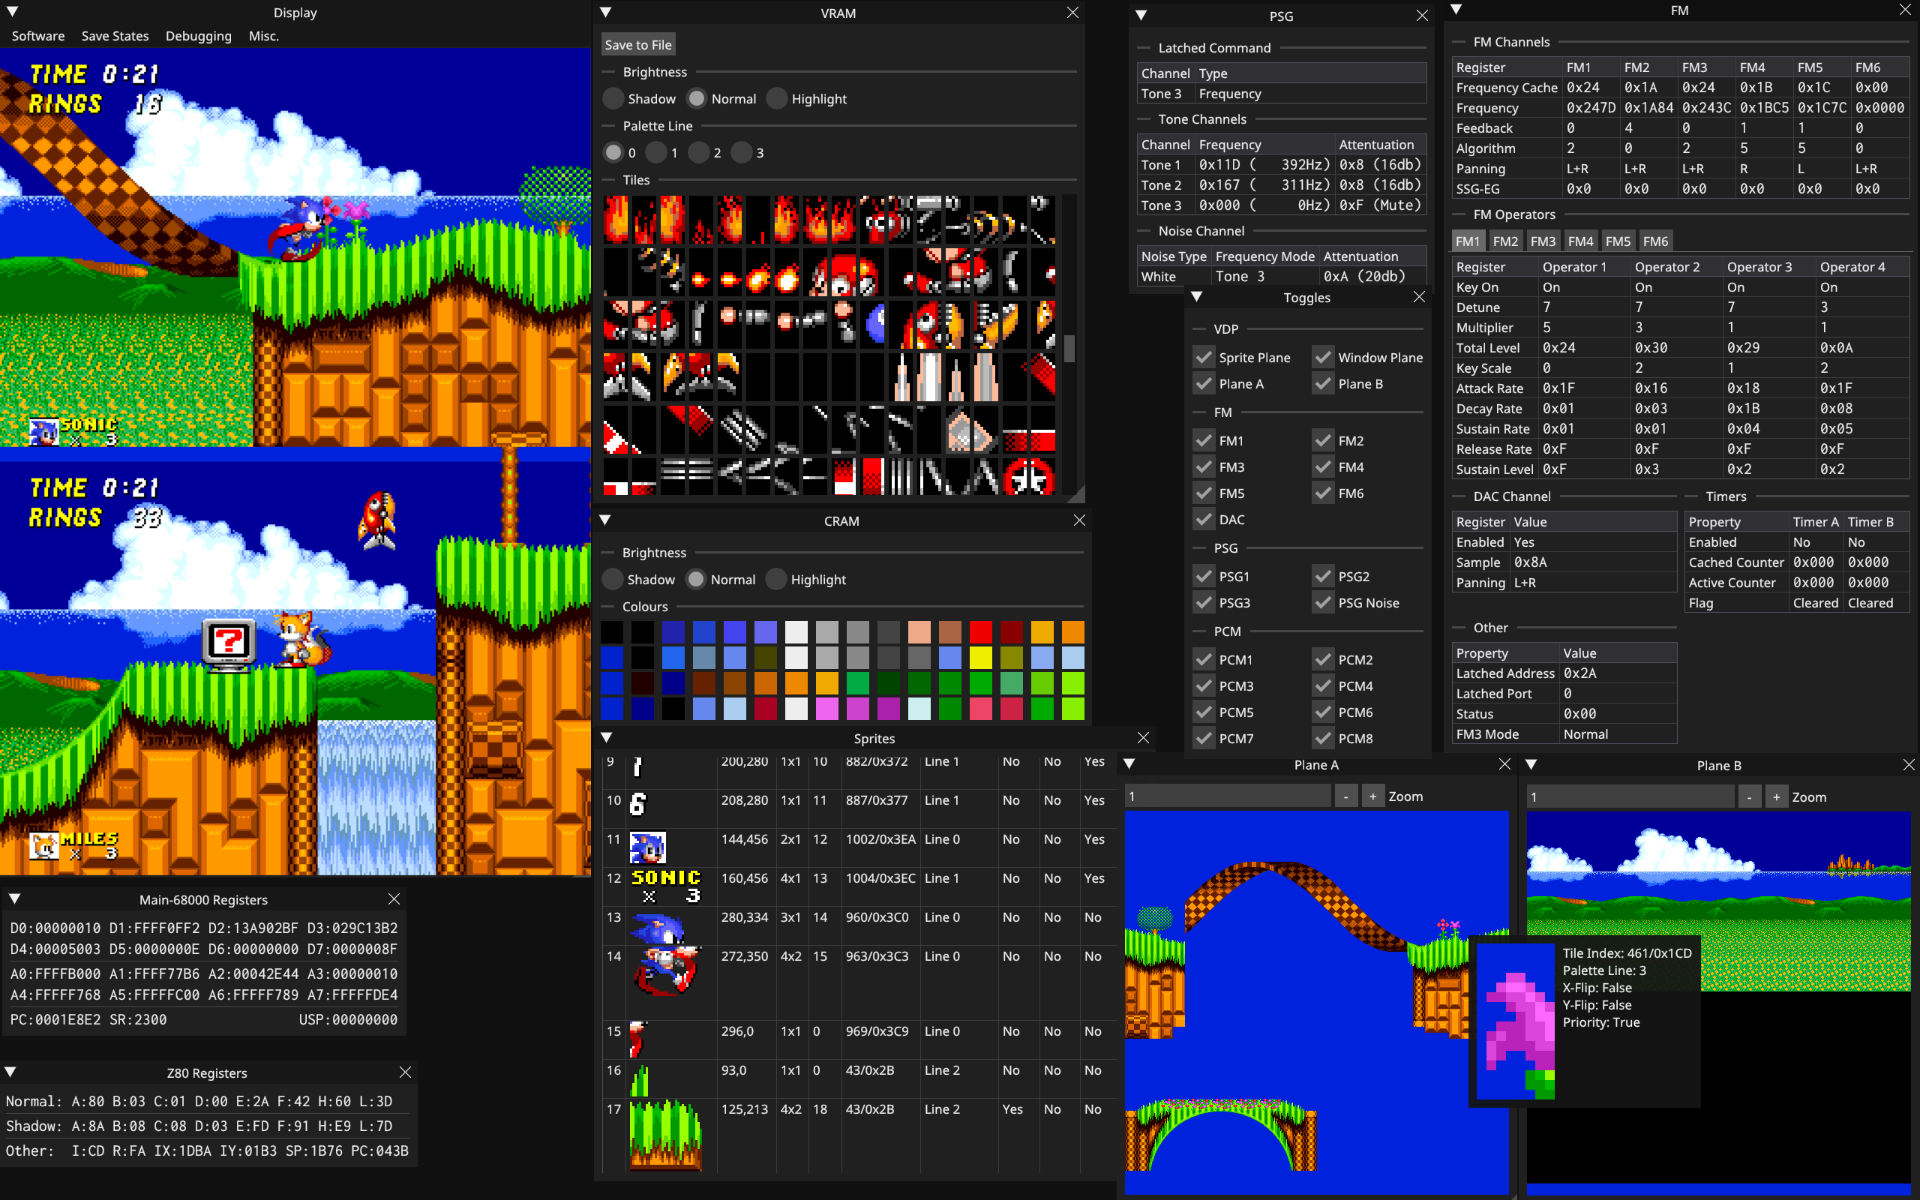Open the Save States menu

[x=115, y=36]
